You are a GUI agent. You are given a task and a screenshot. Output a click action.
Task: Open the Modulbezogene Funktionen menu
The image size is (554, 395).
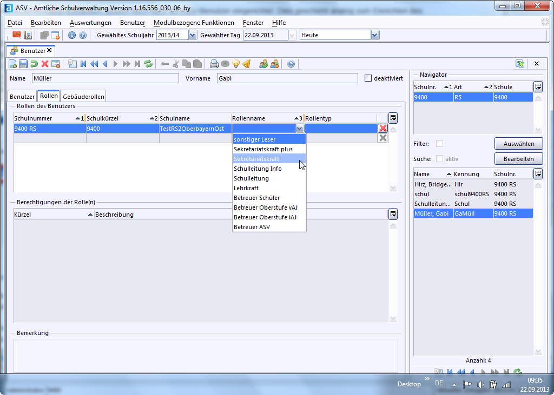point(194,23)
